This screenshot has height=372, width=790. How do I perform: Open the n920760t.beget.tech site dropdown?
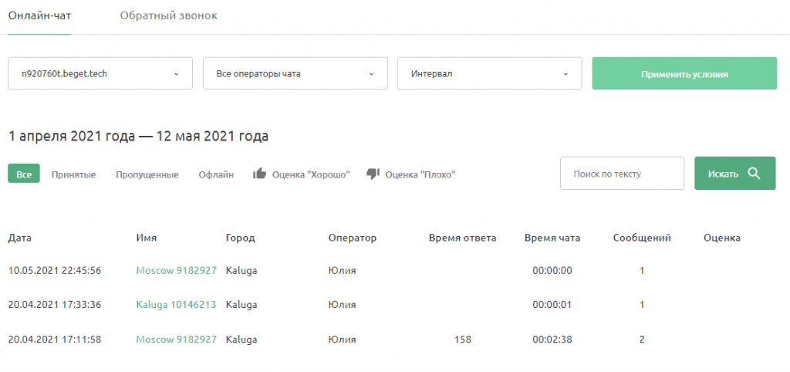100,74
